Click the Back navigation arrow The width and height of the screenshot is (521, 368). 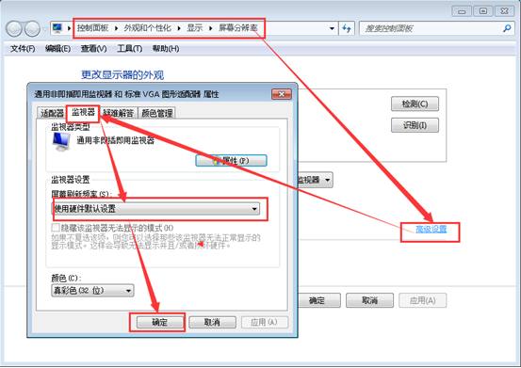point(14,29)
